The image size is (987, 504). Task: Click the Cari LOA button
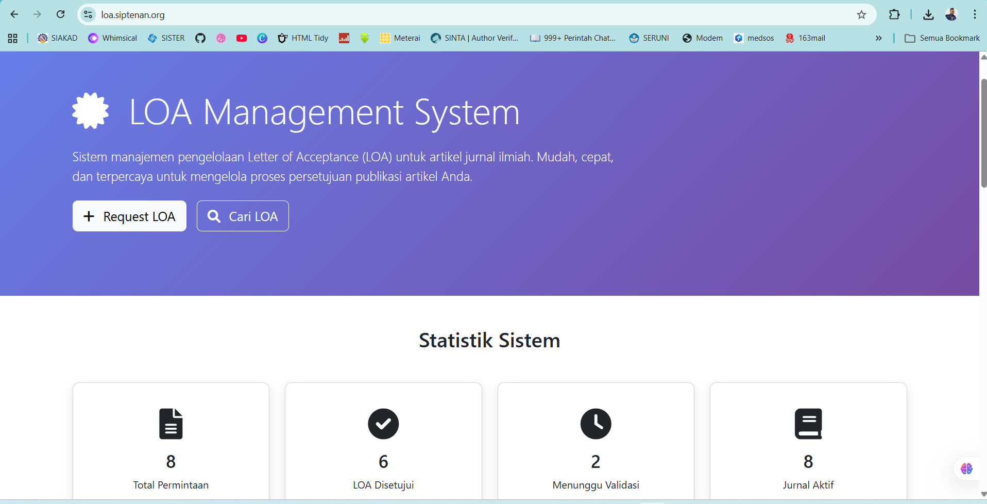243,216
